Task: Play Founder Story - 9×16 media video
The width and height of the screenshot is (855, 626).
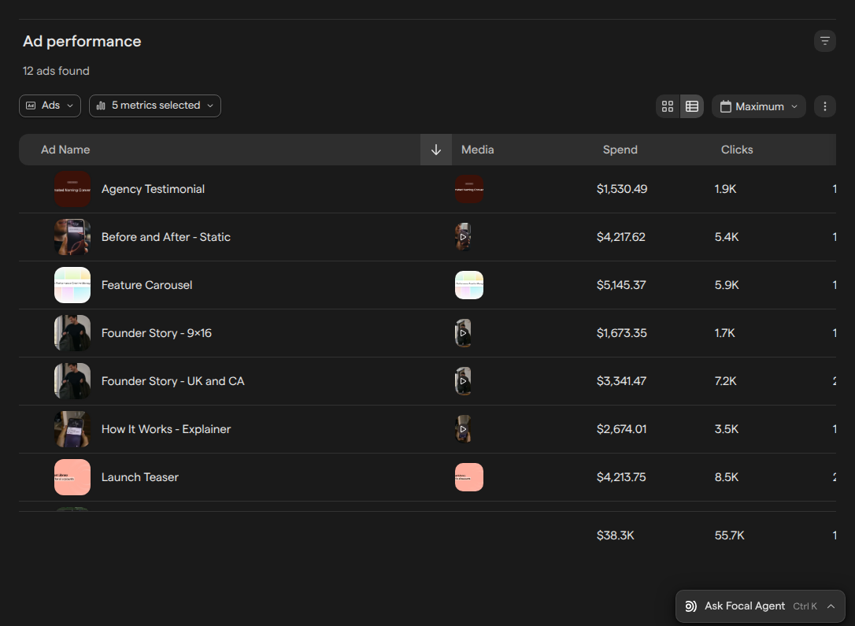Action: click(x=463, y=333)
